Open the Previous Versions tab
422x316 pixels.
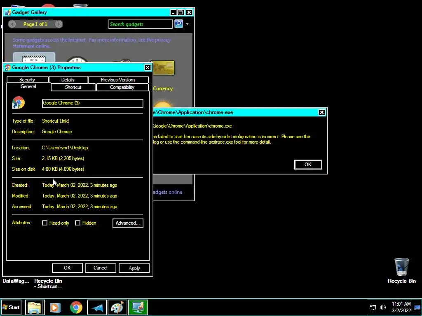click(x=118, y=79)
